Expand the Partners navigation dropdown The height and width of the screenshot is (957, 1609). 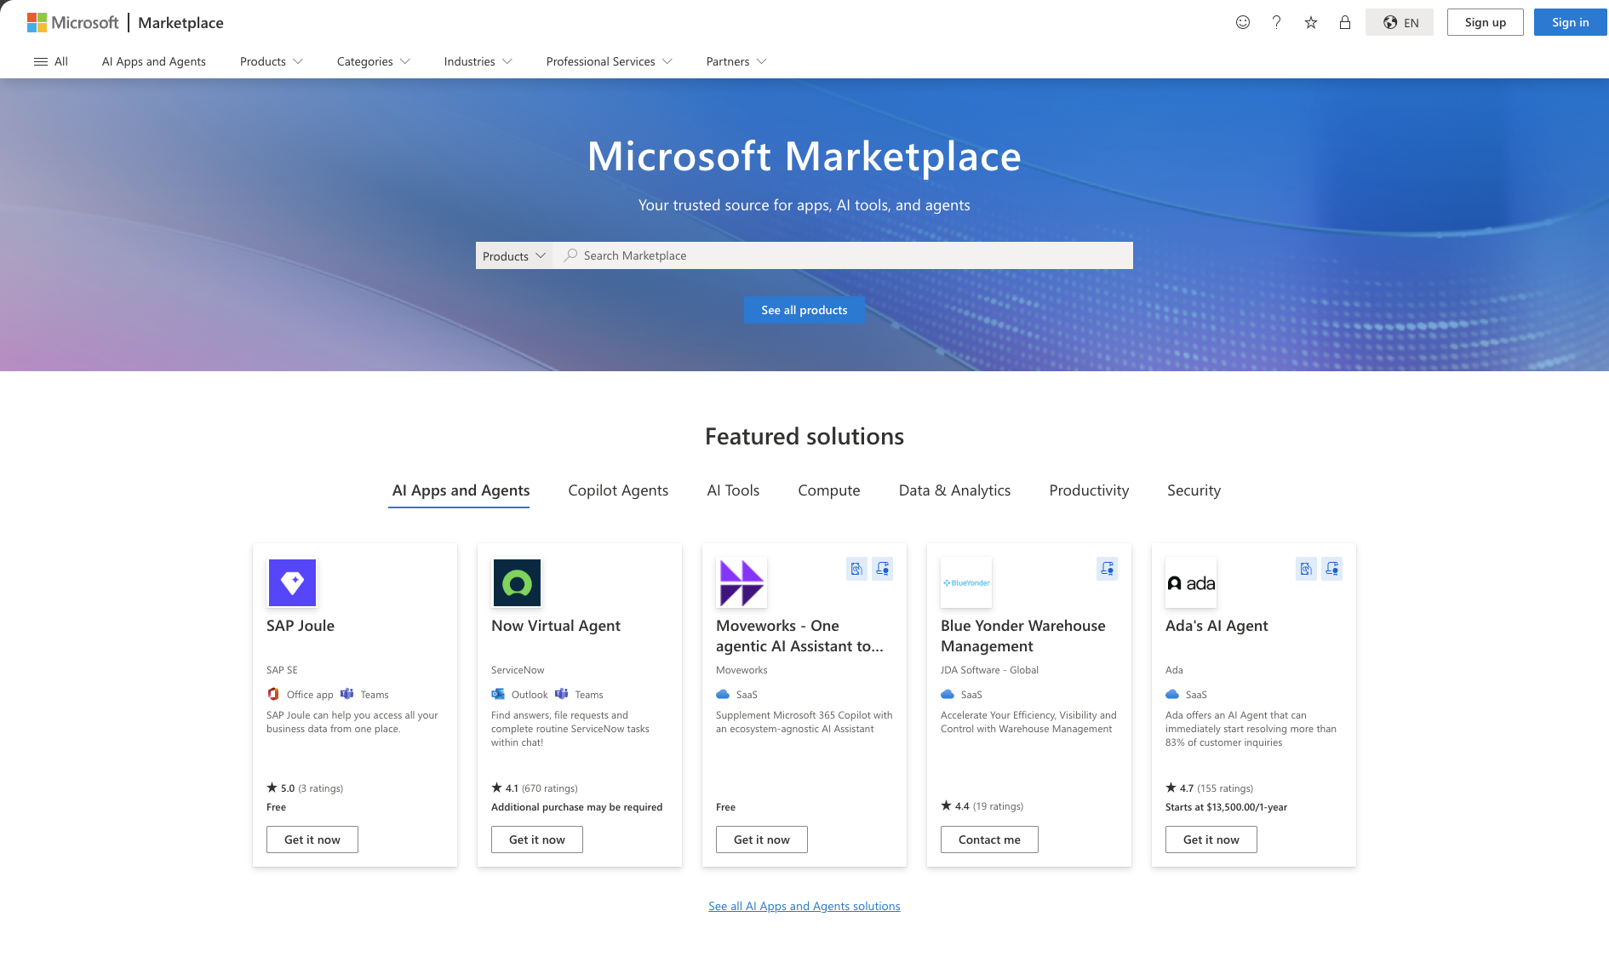[x=736, y=61]
